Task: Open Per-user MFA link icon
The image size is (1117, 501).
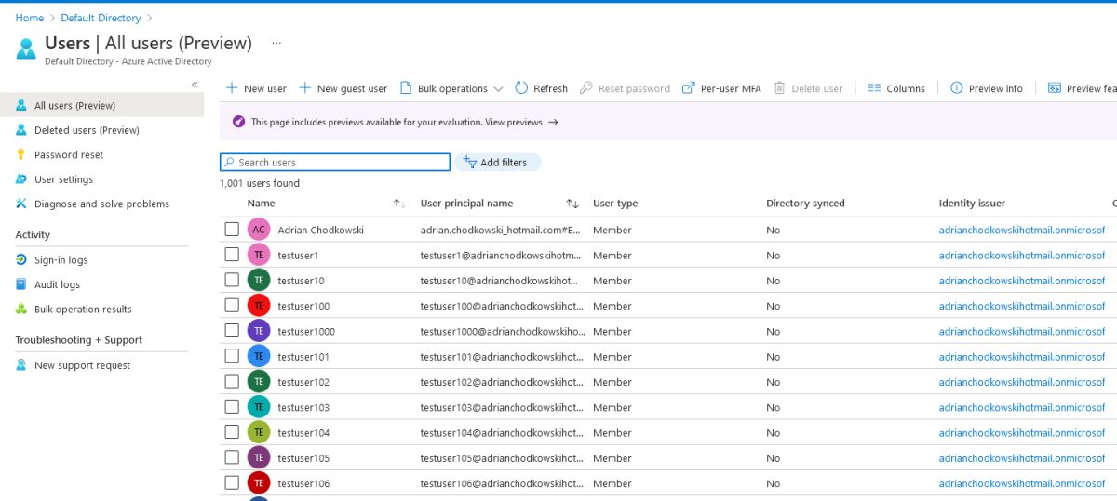Action: click(x=689, y=88)
